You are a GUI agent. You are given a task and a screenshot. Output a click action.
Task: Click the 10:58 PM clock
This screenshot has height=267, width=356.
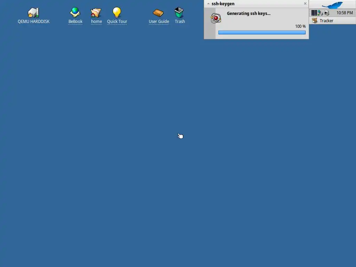(345, 13)
